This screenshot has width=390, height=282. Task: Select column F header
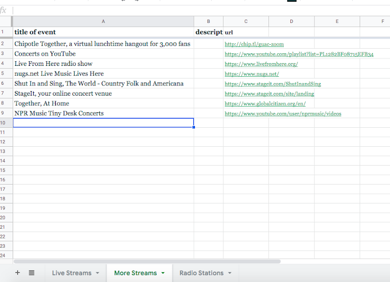375,21
